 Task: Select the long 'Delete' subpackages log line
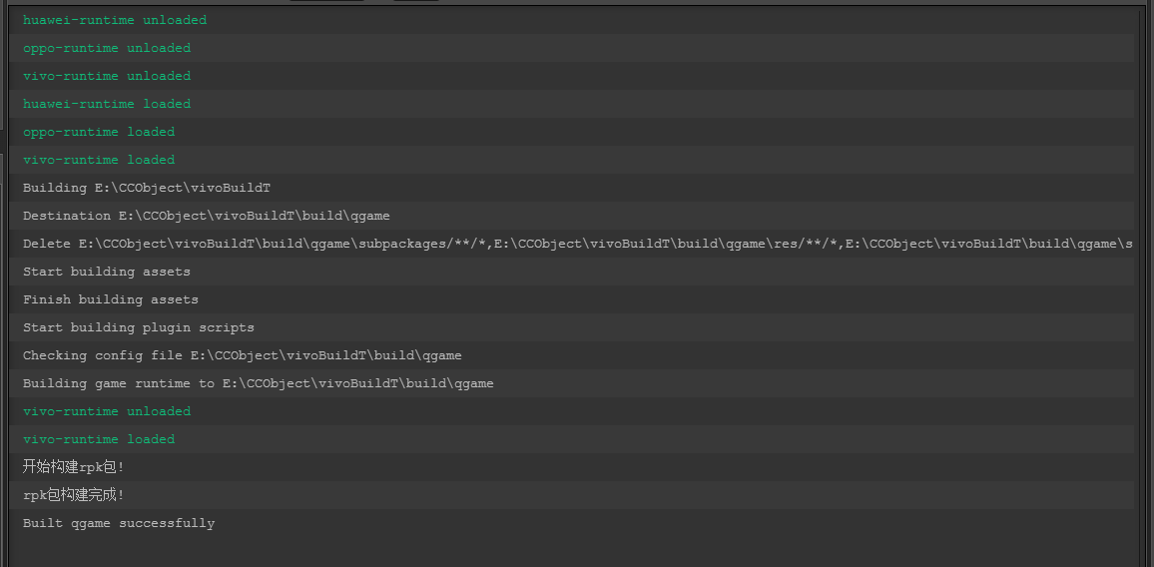(577, 244)
